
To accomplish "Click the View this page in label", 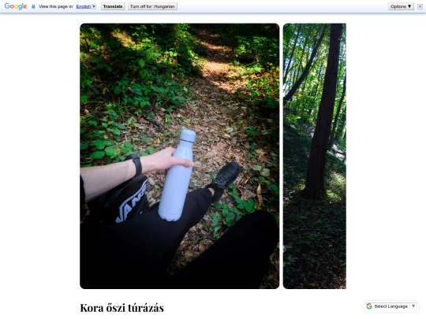I will pos(56,6).
